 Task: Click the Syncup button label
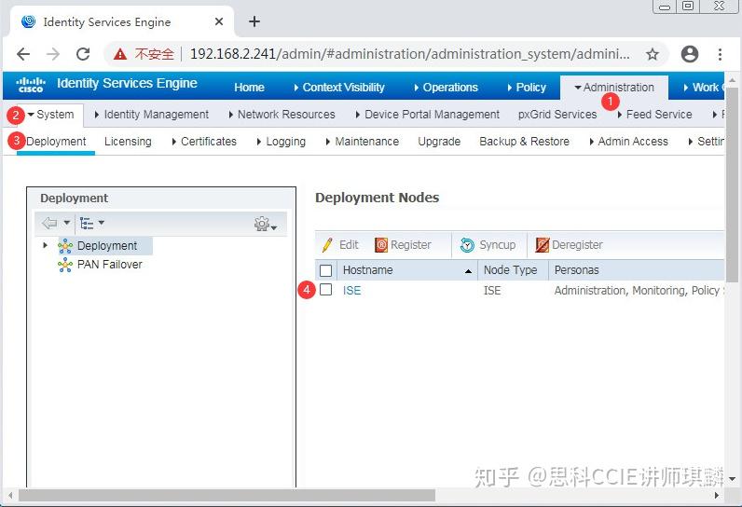(x=498, y=245)
